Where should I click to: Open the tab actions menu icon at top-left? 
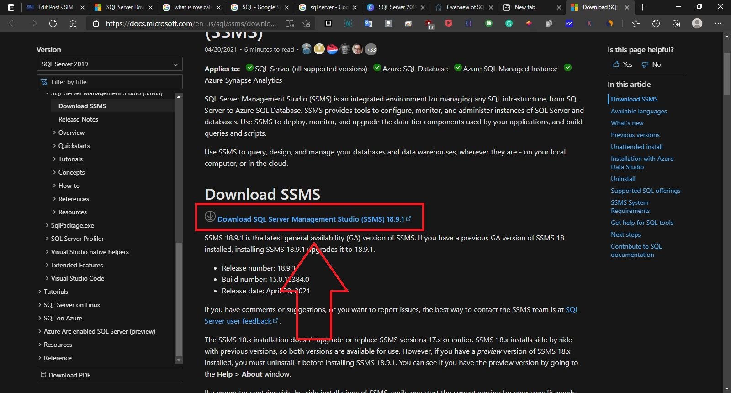[x=11, y=7]
